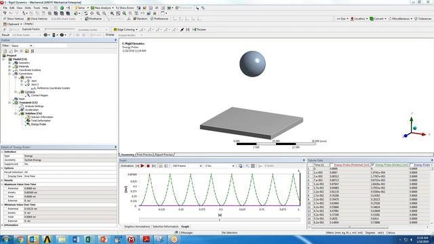This screenshot has width=434, height=244.
Task: Stop the animation
Action: (x=148, y=165)
